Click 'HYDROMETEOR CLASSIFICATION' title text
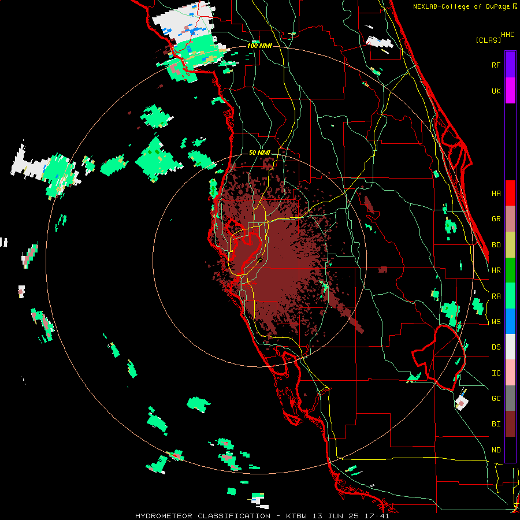The image size is (520, 520). [203, 516]
